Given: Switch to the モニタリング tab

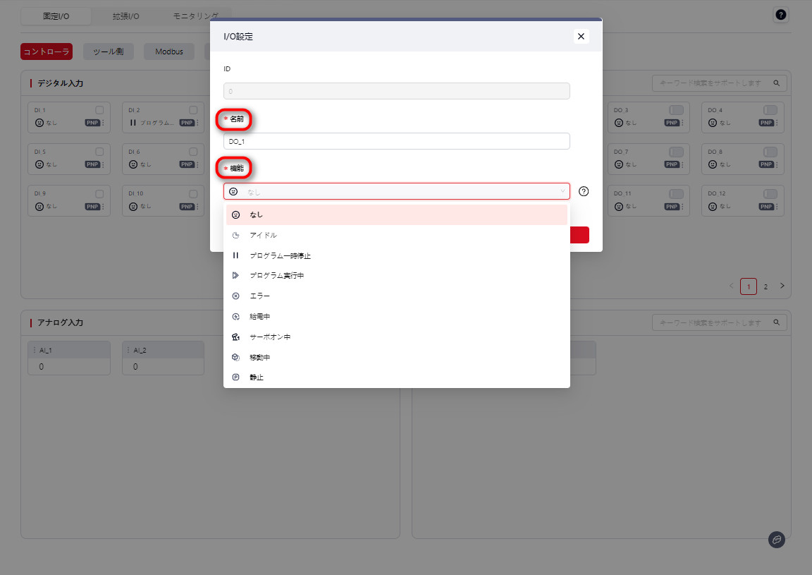Looking at the screenshot, I should 196,16.
